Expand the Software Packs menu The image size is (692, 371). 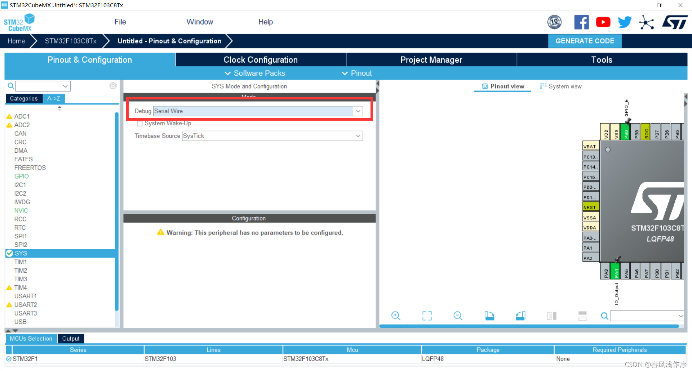[255, 73]
